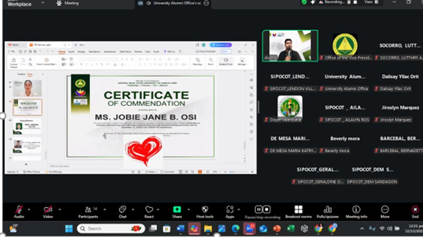Turn on the Video camera
The image size is (423, 237).
(x=48, y=210)
